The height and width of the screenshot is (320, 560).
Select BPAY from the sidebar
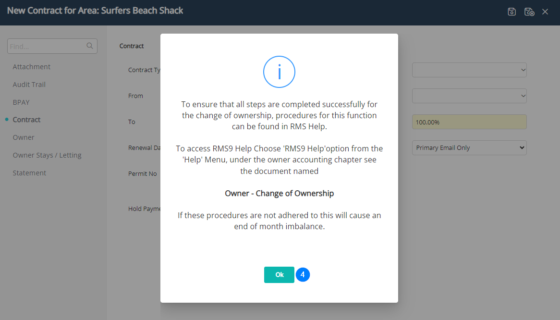coord(21,102)
